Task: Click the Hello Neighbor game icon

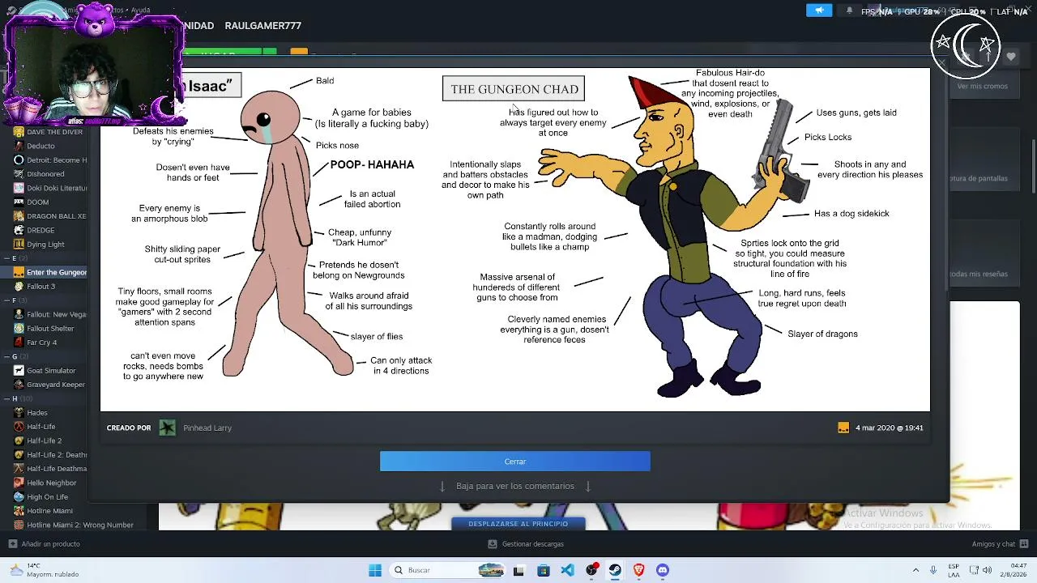Action: pyautogui.click(x=19, y=483)
